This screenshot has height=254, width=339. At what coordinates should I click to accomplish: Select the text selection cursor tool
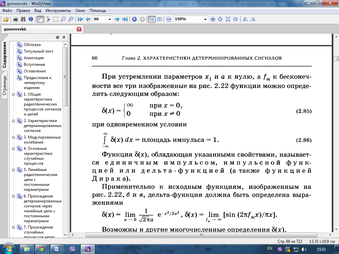48,19
